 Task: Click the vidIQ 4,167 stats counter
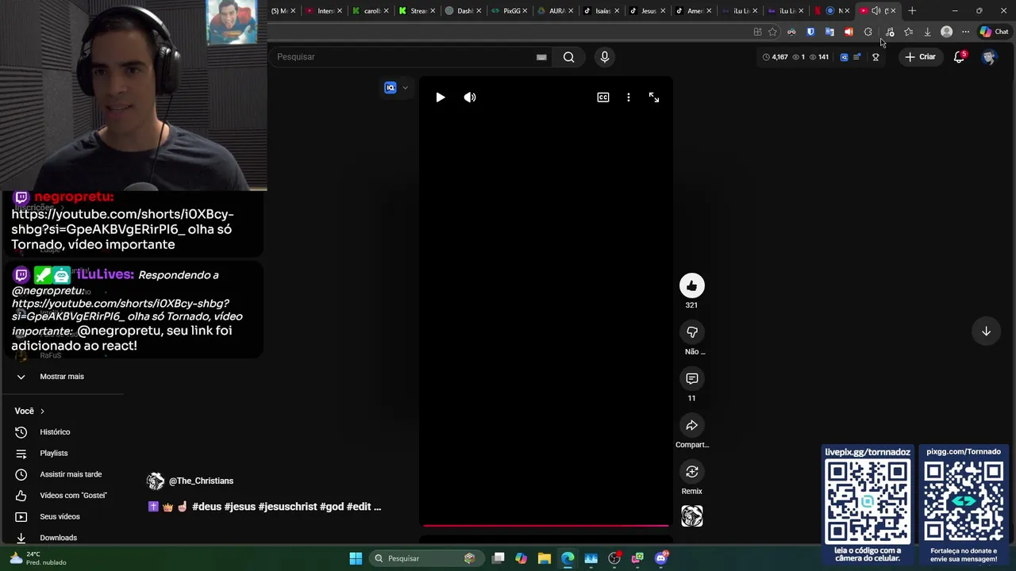point(775,57)
